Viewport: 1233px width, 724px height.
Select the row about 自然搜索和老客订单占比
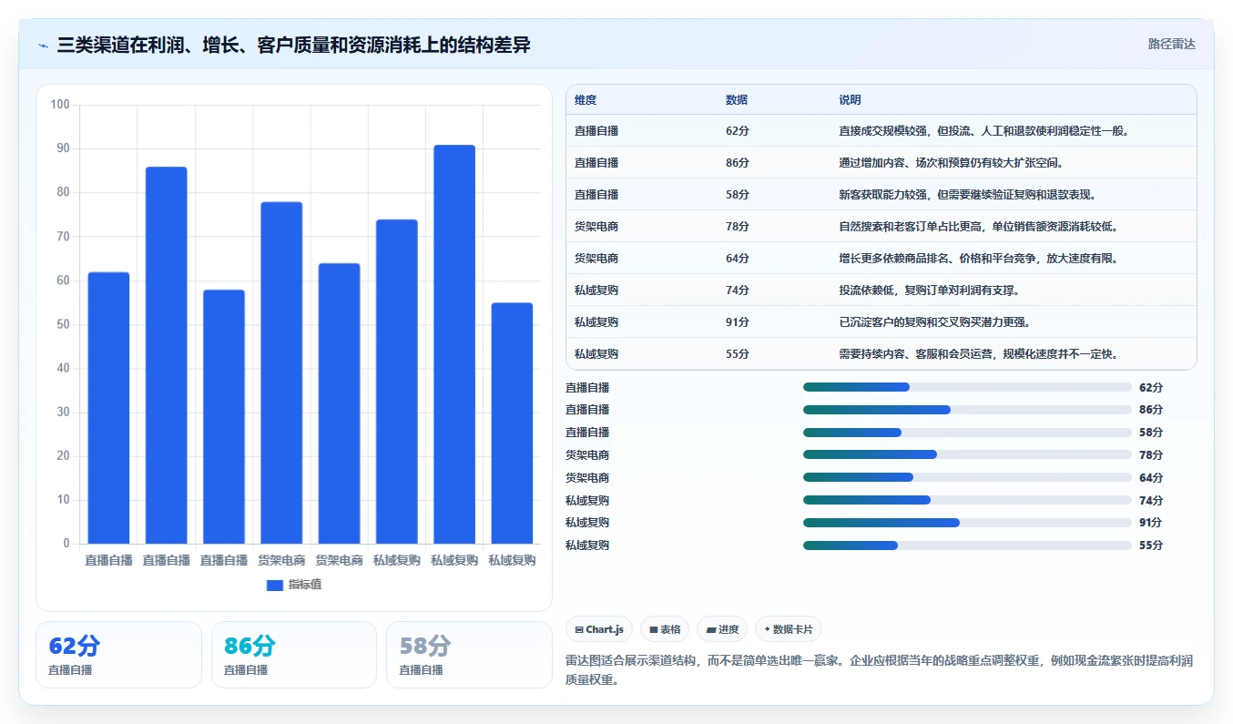(x=881, y=226)
